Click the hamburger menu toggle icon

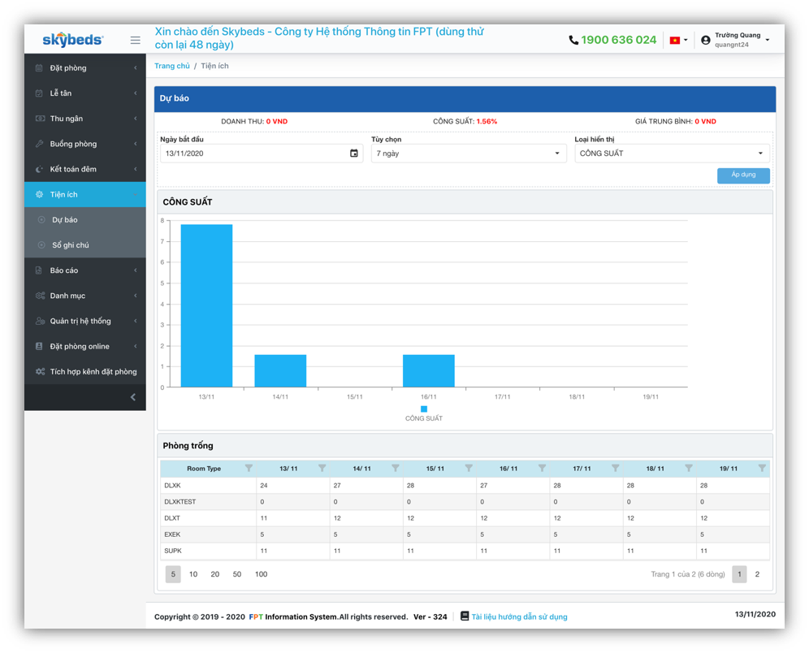[x=135, y=40]
